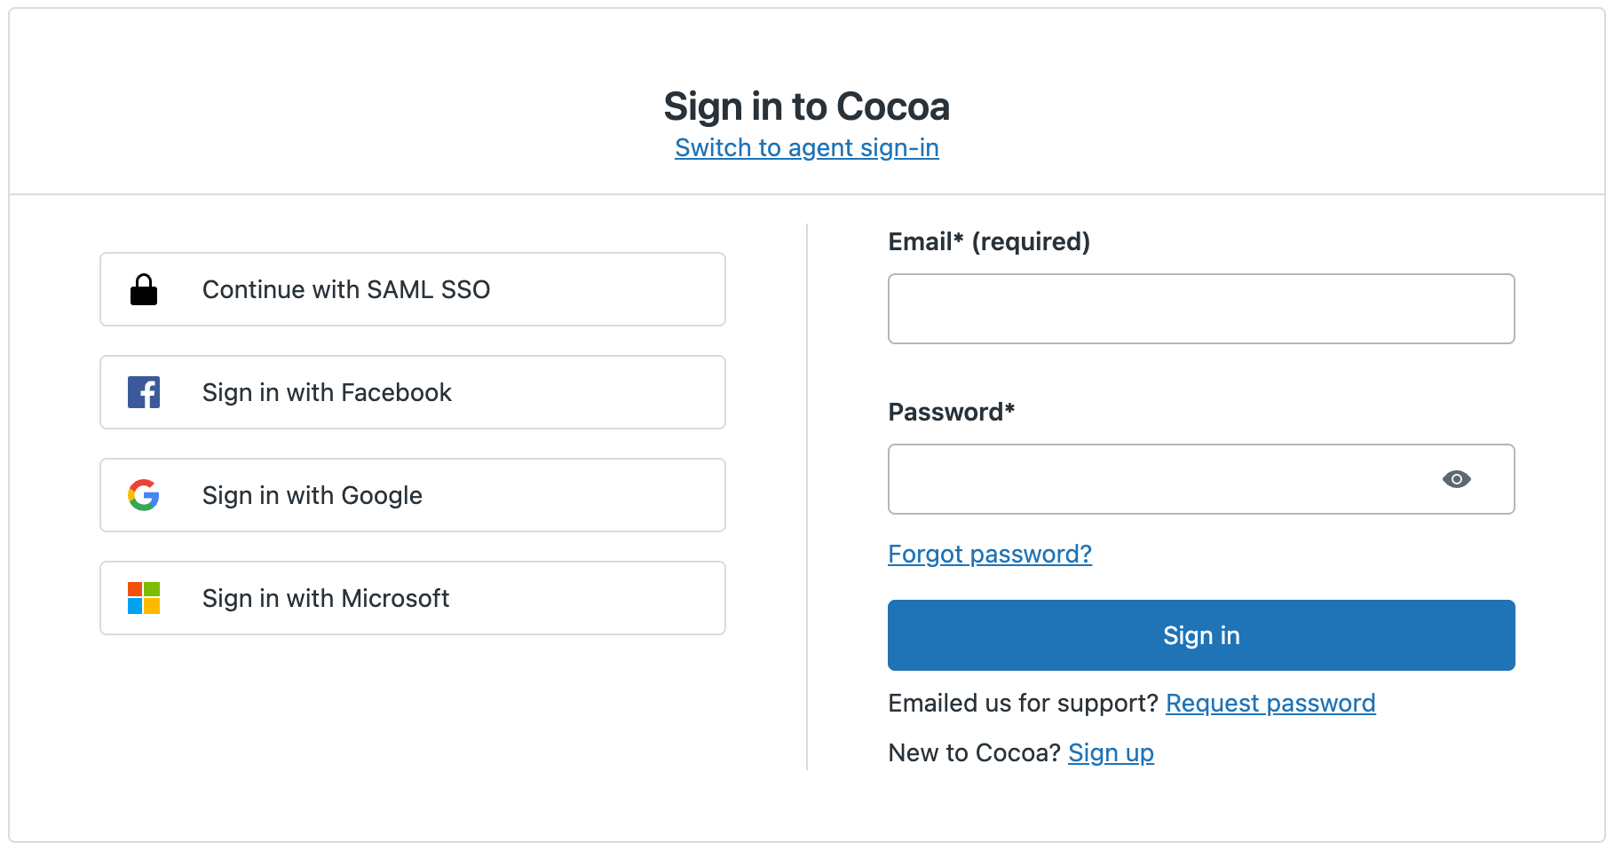1614x850 pixels.
Task: Click the New to Cocoa? text
Action: click(974, 752)
